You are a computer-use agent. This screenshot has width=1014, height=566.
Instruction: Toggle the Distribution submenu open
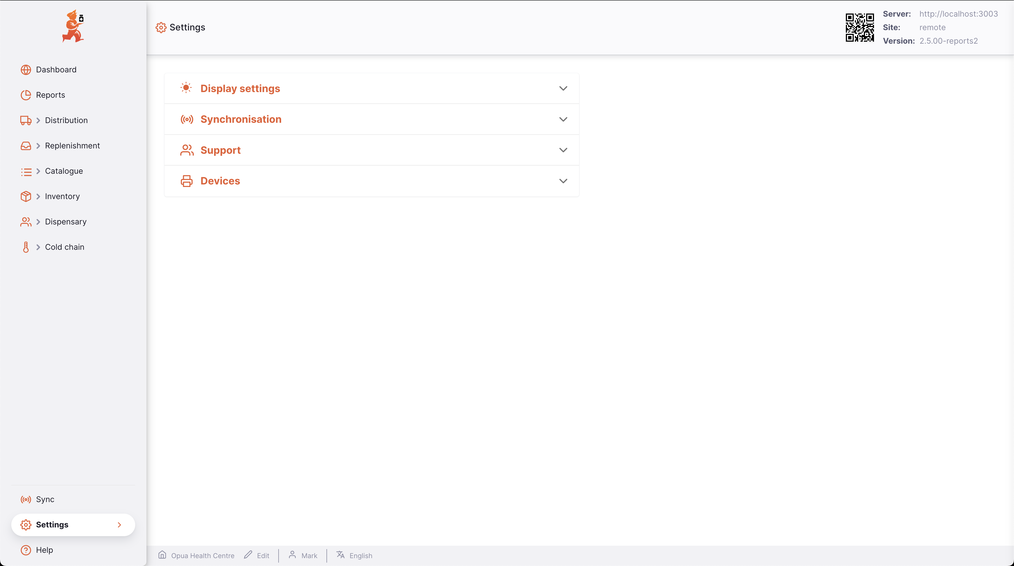point(38,120)
